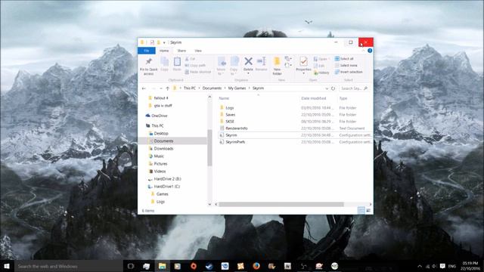The height and width of the screenshot is (272, 484).
Task: Switch to the Share ribbon tab
Action: pos(181,51)
